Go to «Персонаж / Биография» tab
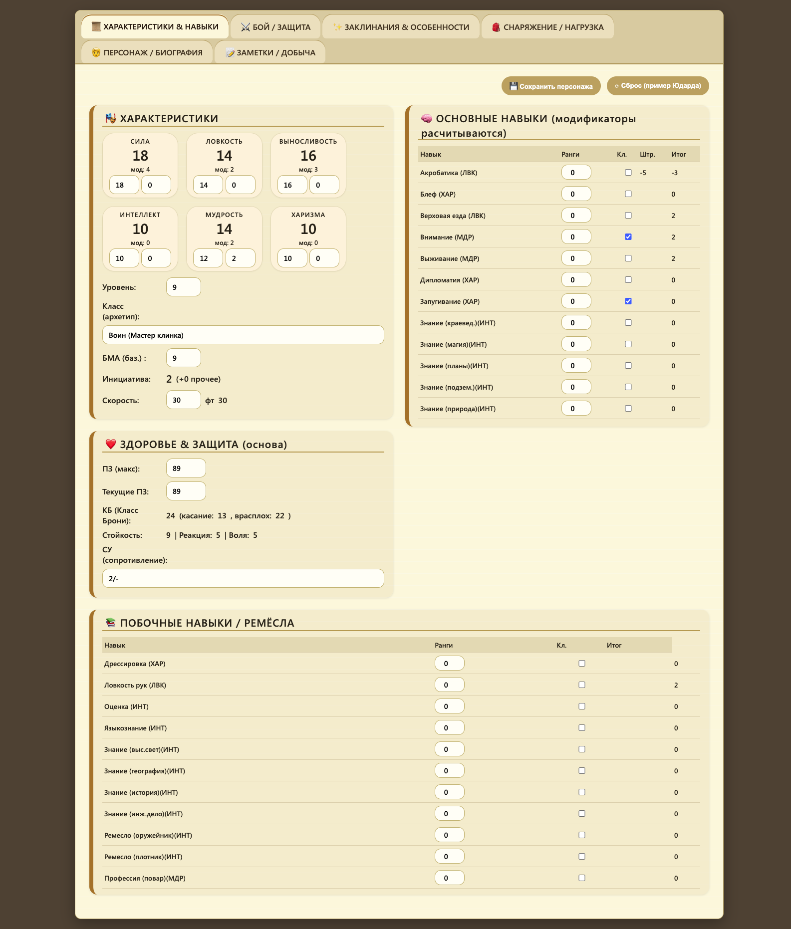This screenshot has height=929, width=791. [147, 52]
